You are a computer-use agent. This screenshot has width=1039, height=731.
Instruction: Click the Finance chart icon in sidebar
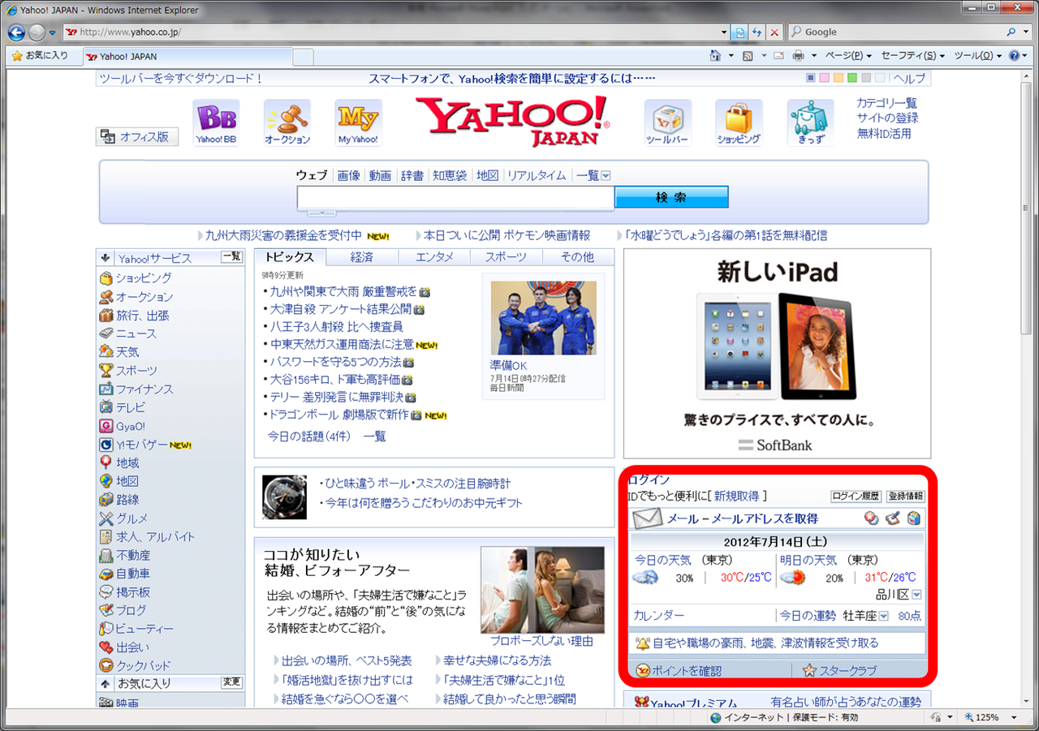106,389
